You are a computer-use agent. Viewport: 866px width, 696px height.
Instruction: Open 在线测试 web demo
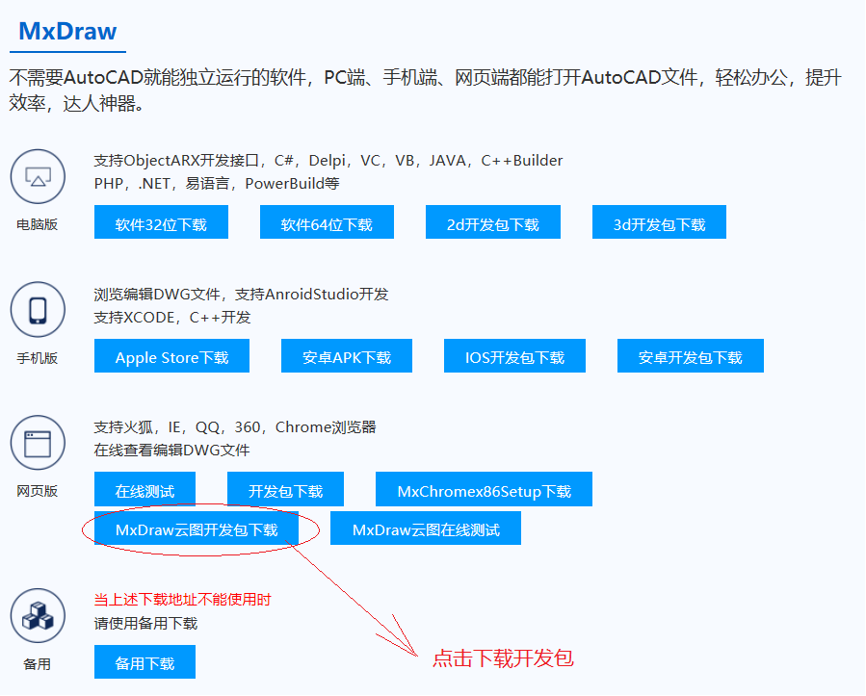[x=144, y=489]
